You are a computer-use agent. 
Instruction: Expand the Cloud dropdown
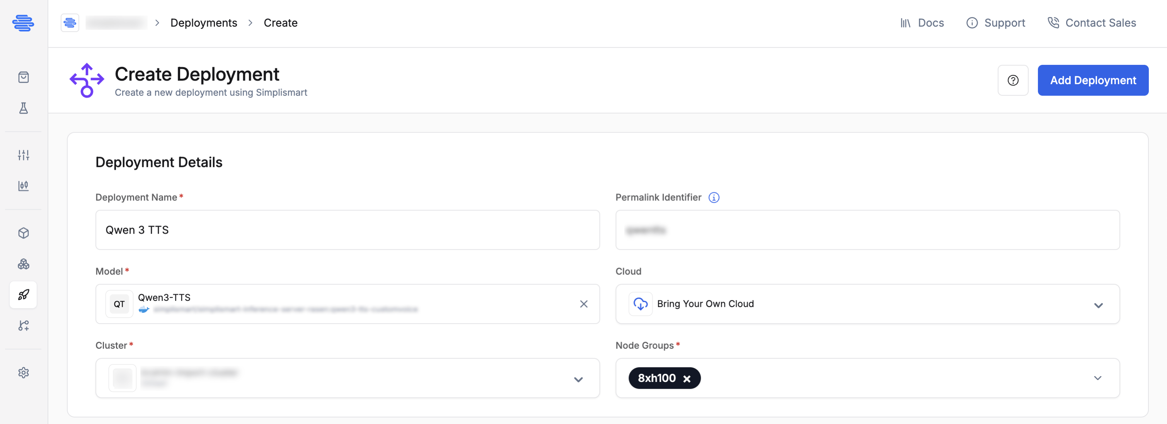click(x=867, y=304)
